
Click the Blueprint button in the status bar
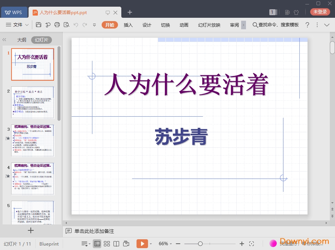49,244
